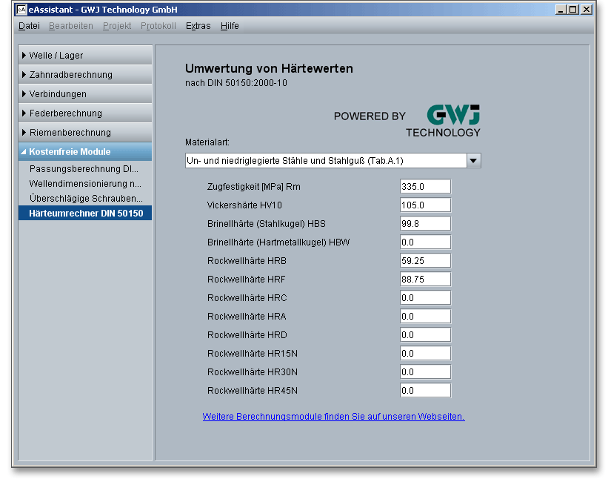The image size is (608, 479).
Task: Follow the Weitere Berechnungsmodule website link
Action: (333, 417)
